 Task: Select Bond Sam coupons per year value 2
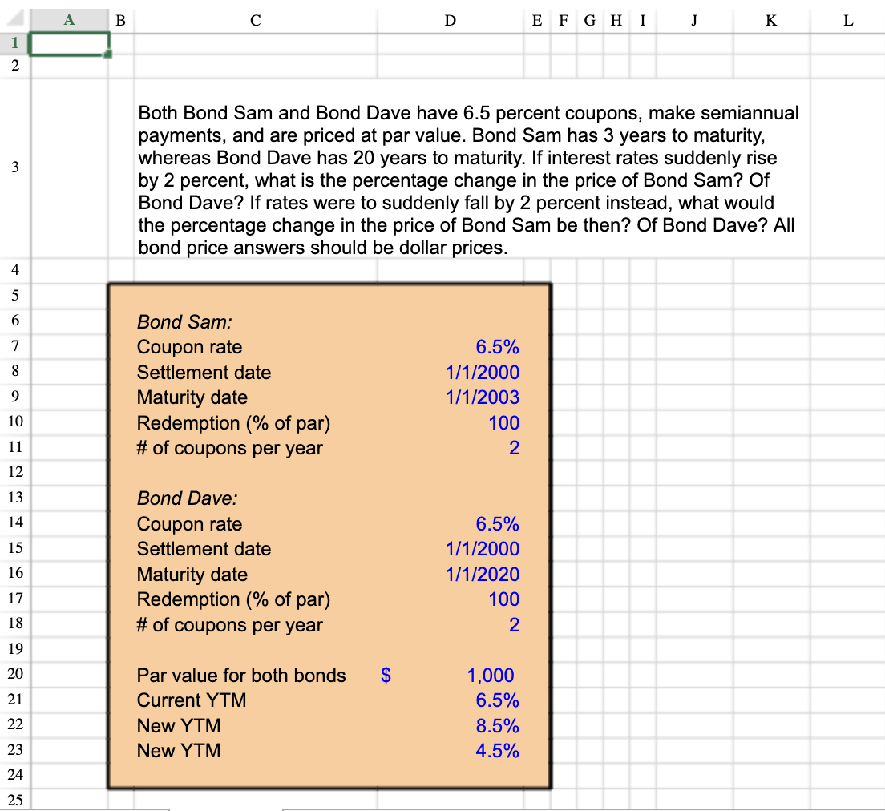coord(514,447)
